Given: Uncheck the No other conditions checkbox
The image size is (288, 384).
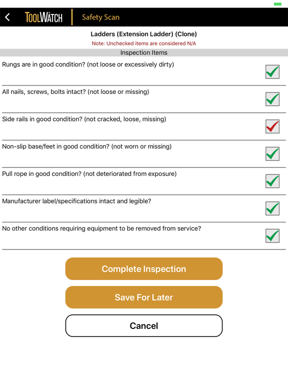Looking at the screenshot, I should (x=272, y=236).
